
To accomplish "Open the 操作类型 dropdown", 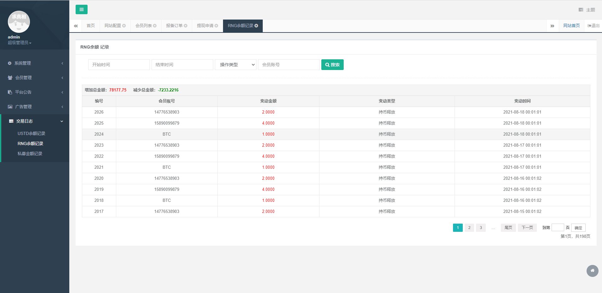I will click(x=236, y=65).
